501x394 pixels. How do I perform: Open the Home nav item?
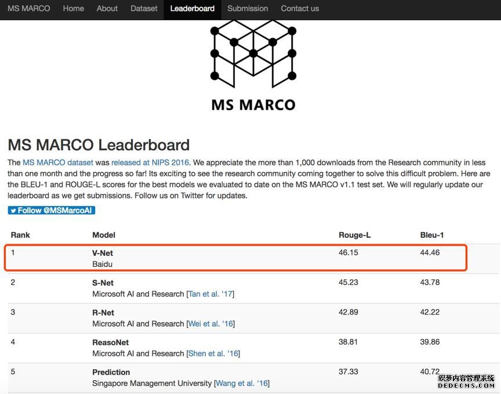click(74, 8)
